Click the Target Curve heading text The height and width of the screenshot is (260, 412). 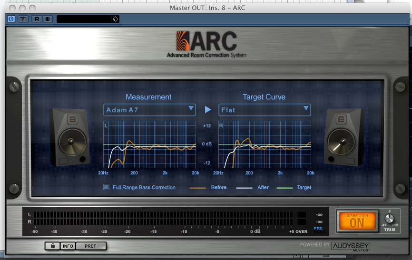[264, 97]
